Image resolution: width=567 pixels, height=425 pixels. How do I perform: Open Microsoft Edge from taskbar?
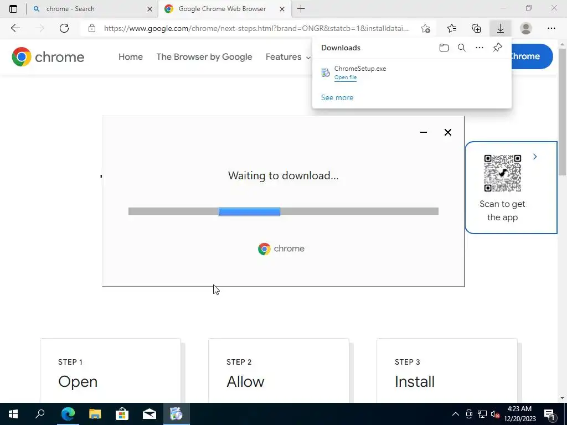point(68,414)
